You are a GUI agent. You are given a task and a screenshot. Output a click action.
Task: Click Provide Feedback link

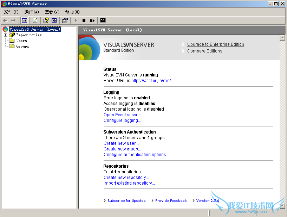(x=171, y=201)
